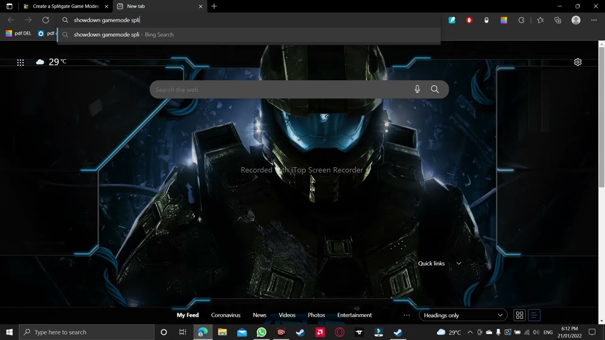Screen dimensions: 605x340
Task: Close the Create a Splitgate Game Modes tab
Action: coord(106,6)
